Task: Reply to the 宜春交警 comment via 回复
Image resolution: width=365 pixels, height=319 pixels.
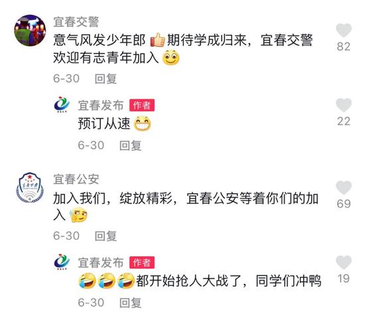Action: pyautogui.click(x=106, y=79)
